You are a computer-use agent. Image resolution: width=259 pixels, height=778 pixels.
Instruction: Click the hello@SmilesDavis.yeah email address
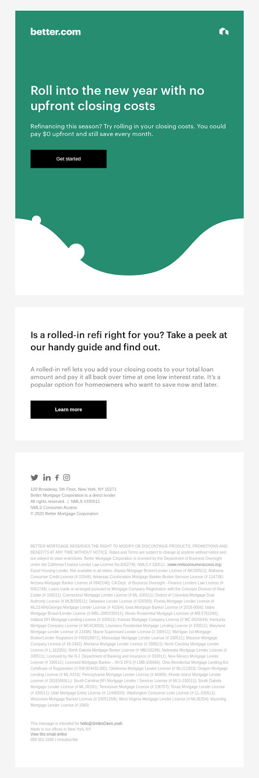101,724
